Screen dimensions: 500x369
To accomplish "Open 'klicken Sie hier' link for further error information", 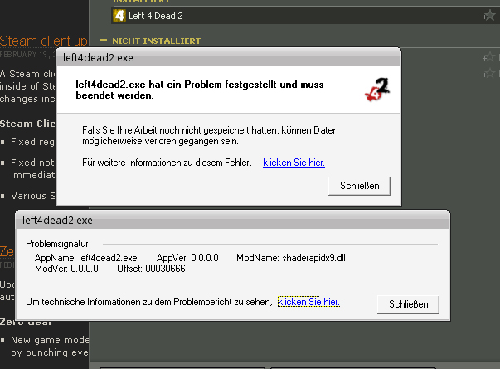I will [294, 163].
